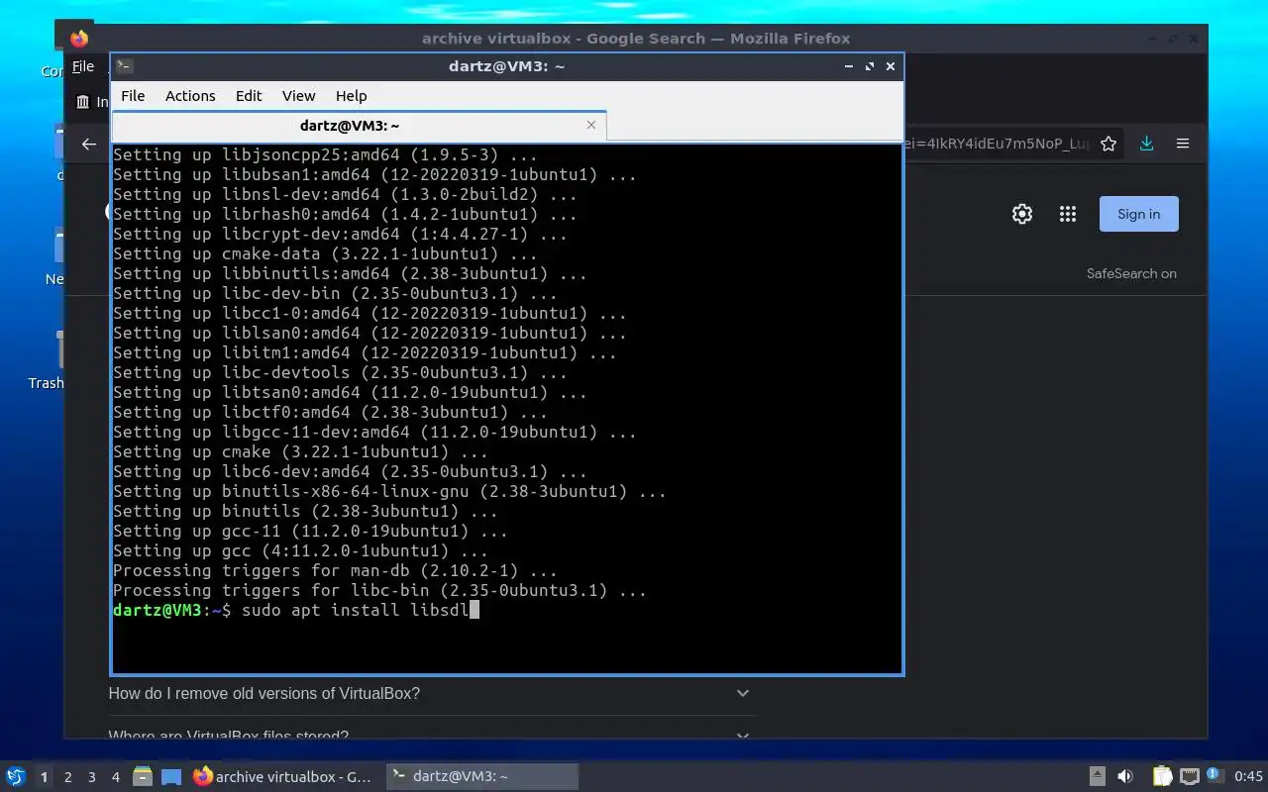Viewport: 1268px width, 792px height.
Task: Switch to virtual desktop 1
Action: coord(44,777)
